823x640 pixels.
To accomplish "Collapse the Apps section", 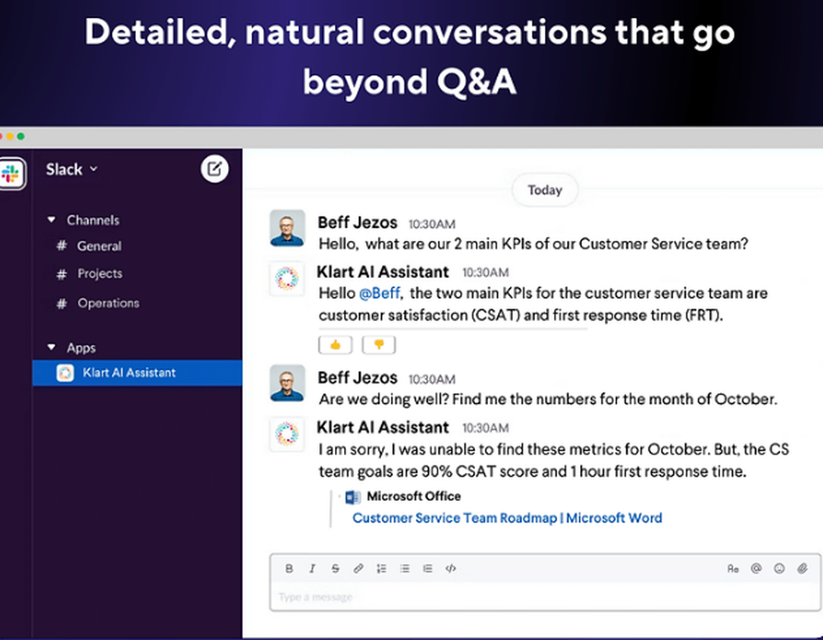I will 52,348.
